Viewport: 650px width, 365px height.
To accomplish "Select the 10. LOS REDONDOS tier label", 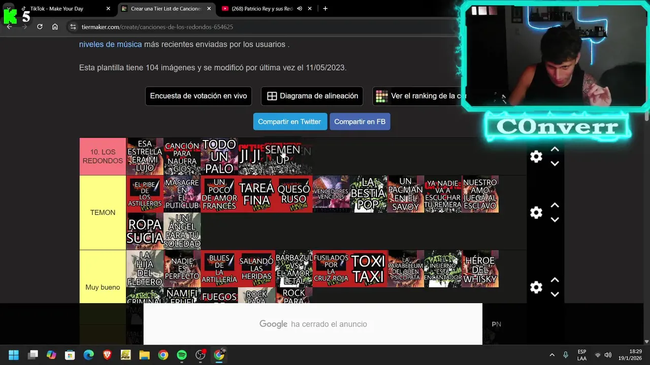I will coord(103,157).
